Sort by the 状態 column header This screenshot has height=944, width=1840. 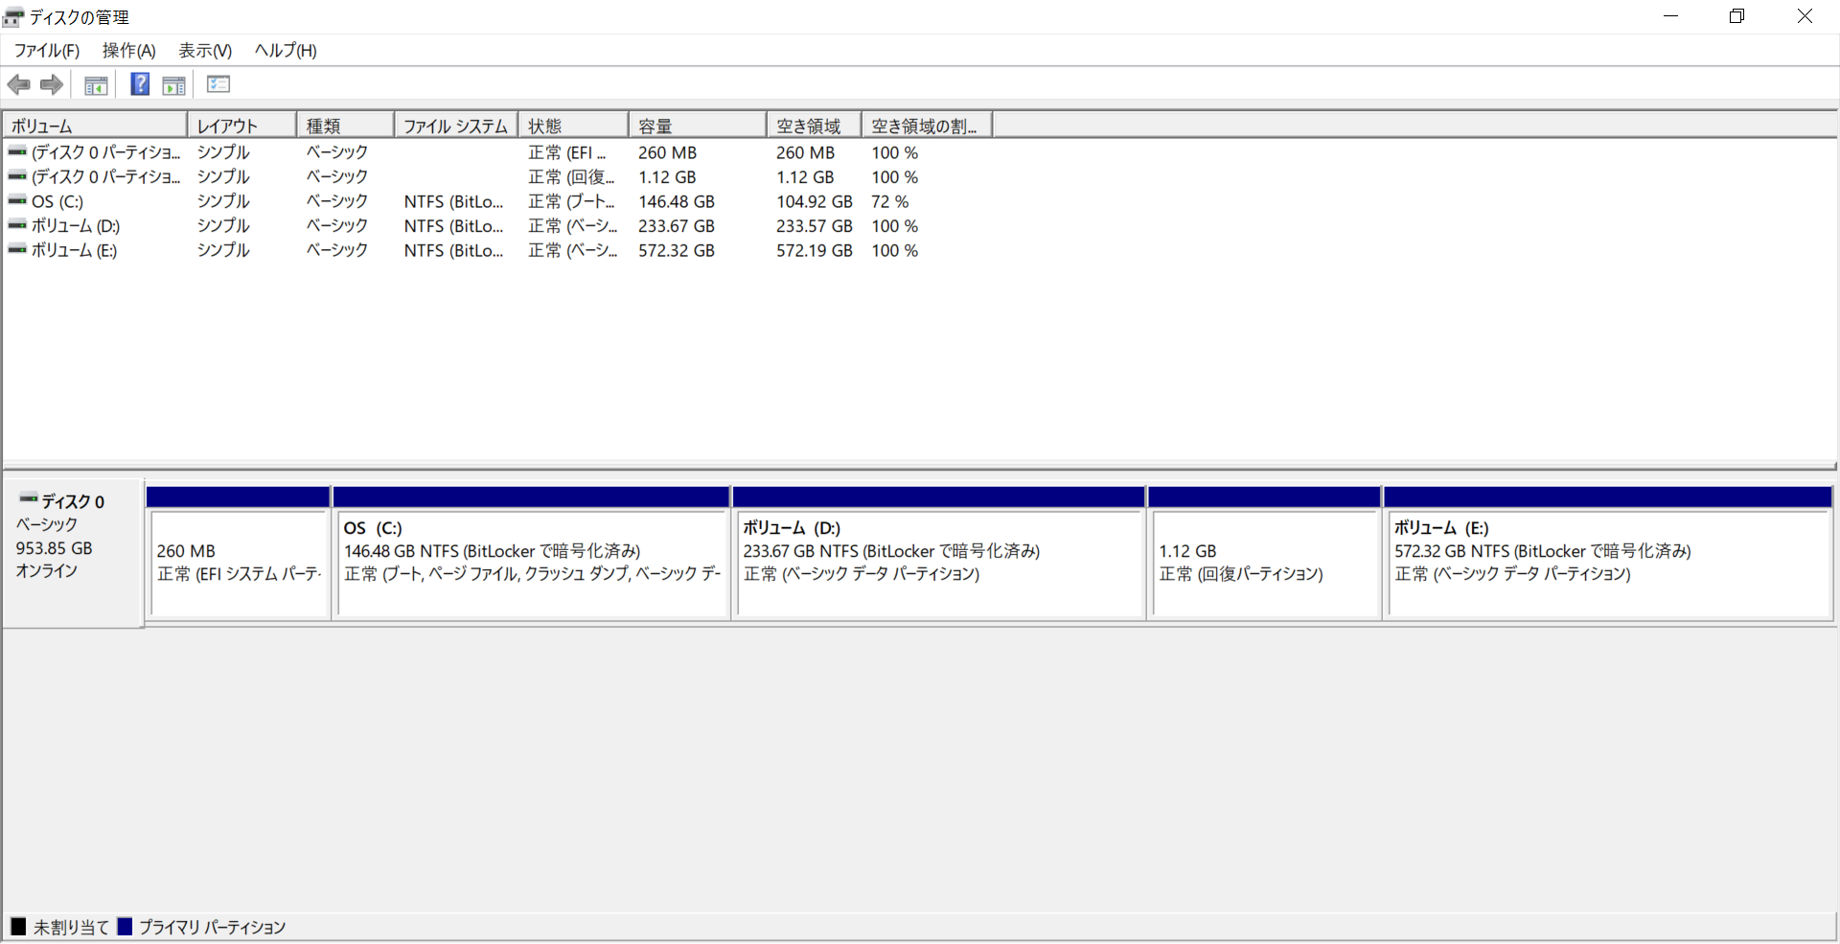click(573, 126)
